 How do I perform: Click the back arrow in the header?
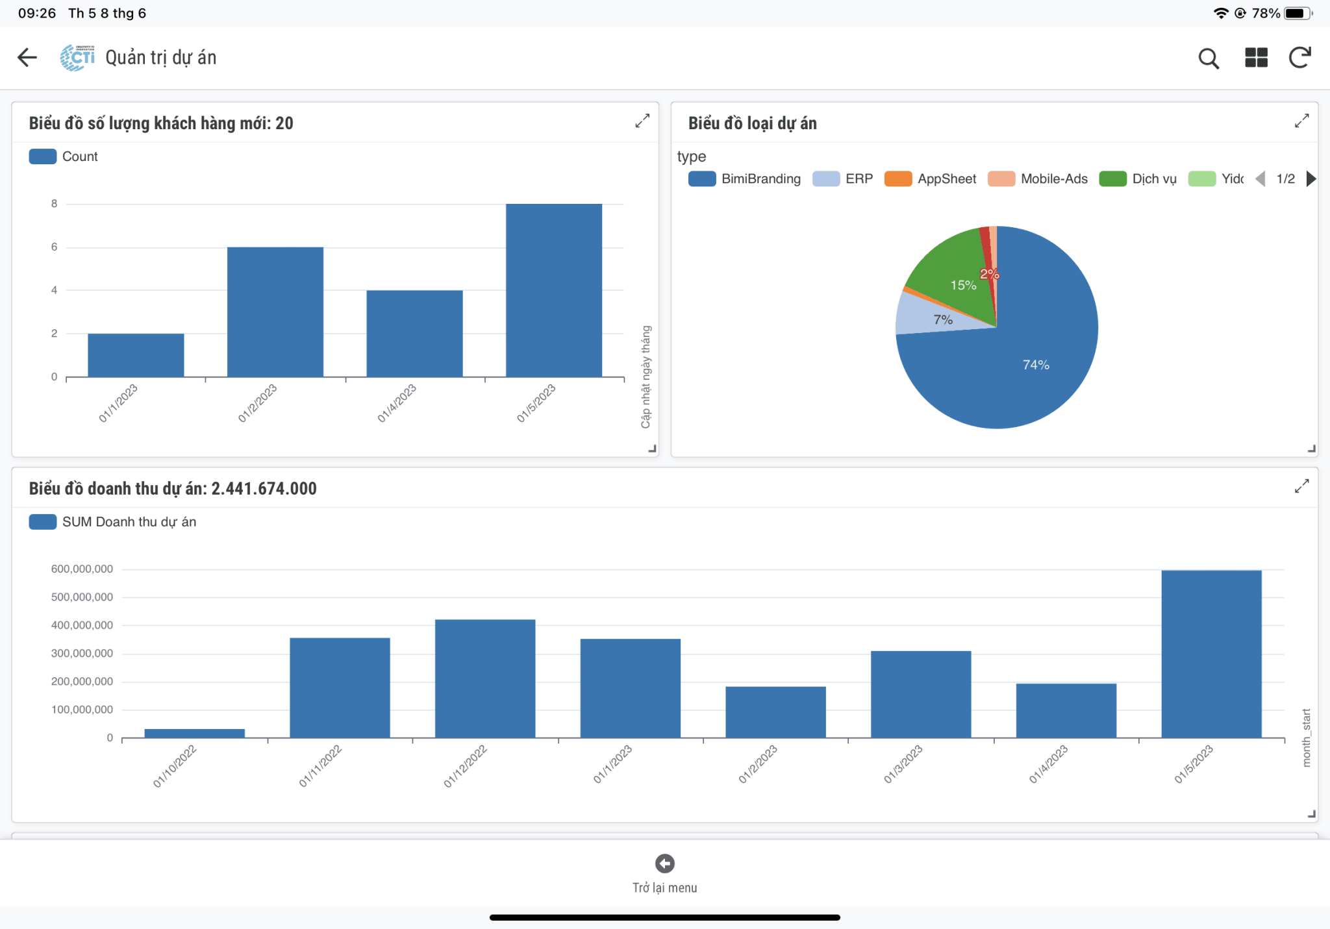click(27, 57)
